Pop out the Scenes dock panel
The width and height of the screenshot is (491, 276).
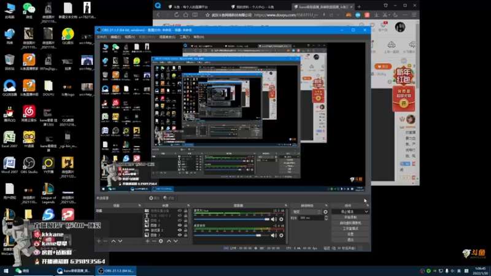[x=140, y=205]
